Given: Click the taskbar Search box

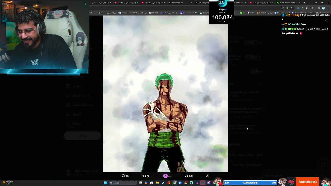Looking at the screenshot, I should (123, 183).
